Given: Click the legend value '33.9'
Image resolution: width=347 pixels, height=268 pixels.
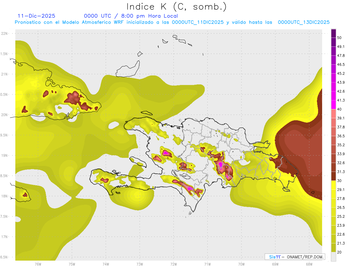Looking at the screenshot, I should (341, 154).
